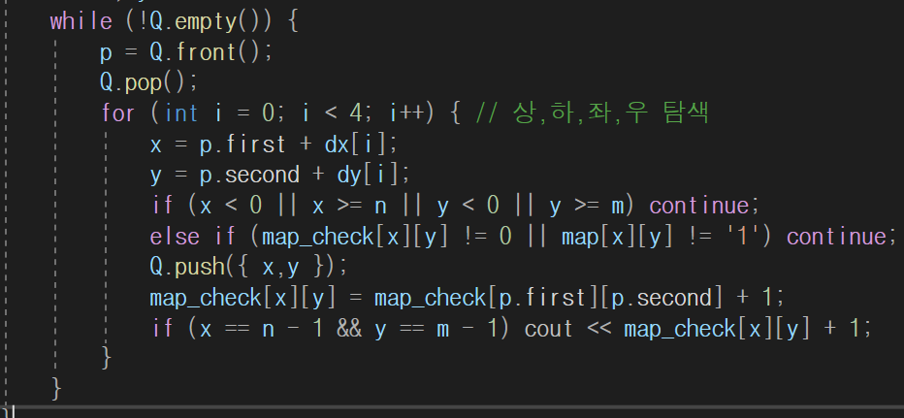Image resolution: width=904 pixels, height=418 pixels.
Task: Click the closing brace of the while loop
Action: (x=56, y=388)
